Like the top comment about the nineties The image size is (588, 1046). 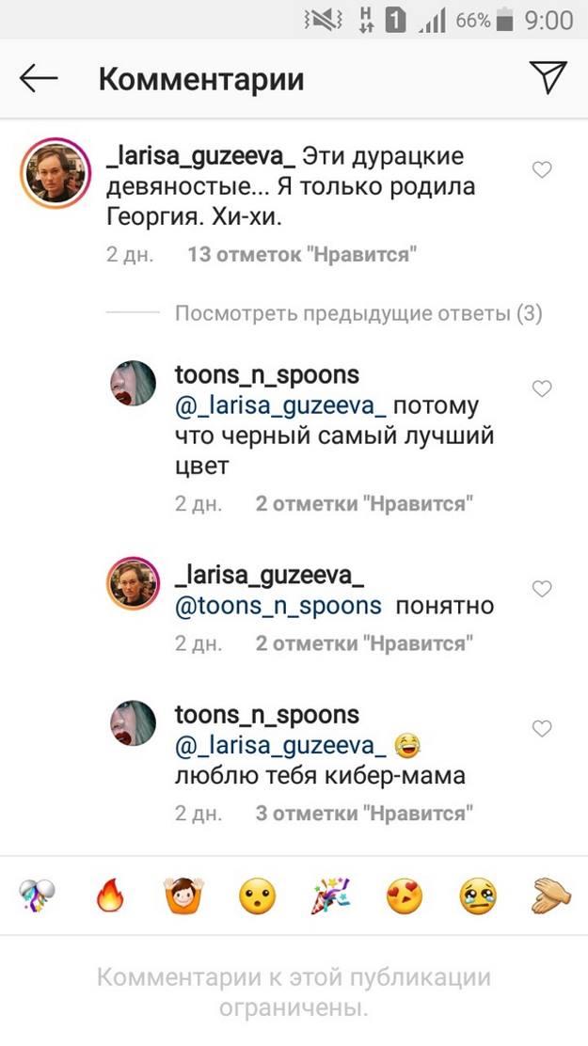tap(542, 170)
